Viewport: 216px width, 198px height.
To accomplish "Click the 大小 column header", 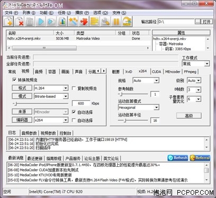I will 64,33.
